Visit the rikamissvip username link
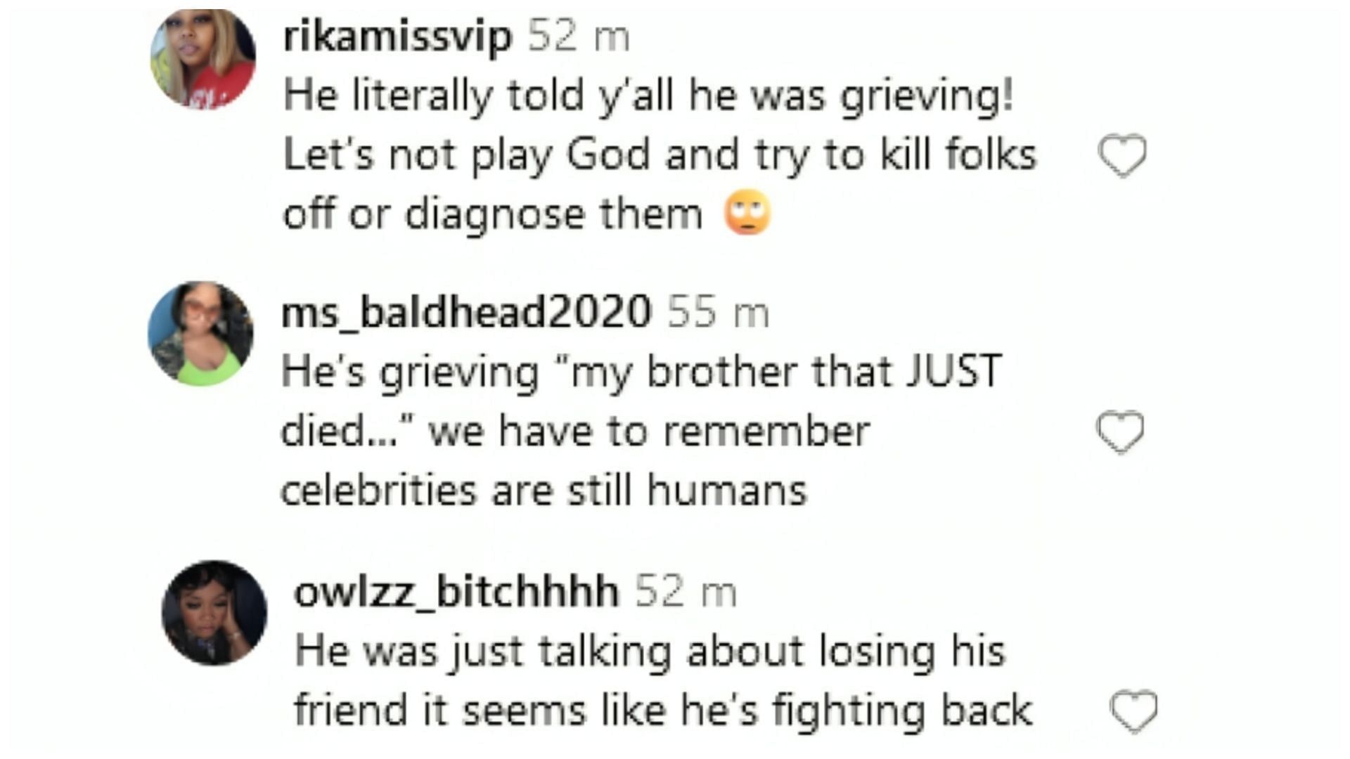Image resolution: width=1350 pixels, height=759 pixels. tap(397, 36)
